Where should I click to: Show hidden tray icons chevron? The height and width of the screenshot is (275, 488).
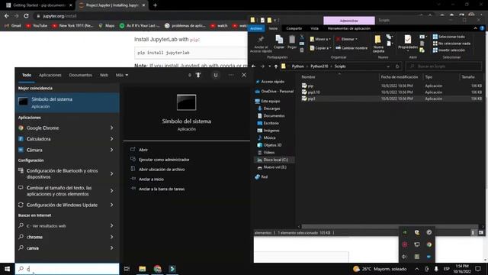pyautogui.click(x=417, y=269)
